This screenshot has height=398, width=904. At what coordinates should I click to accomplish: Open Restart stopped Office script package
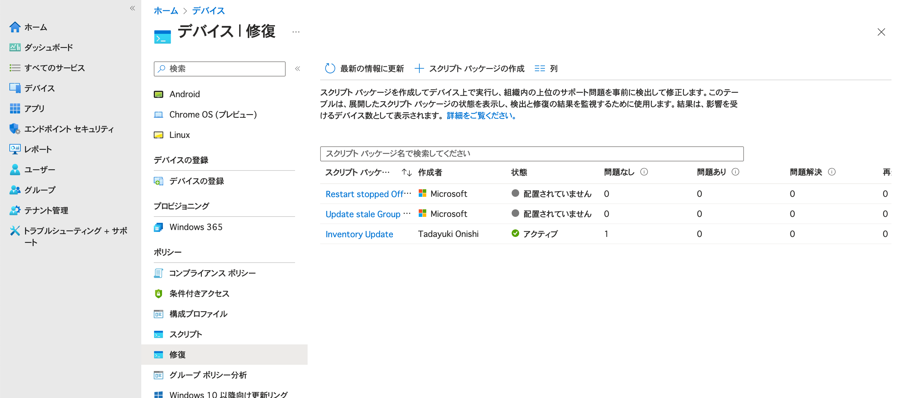[x=368, y=194]
